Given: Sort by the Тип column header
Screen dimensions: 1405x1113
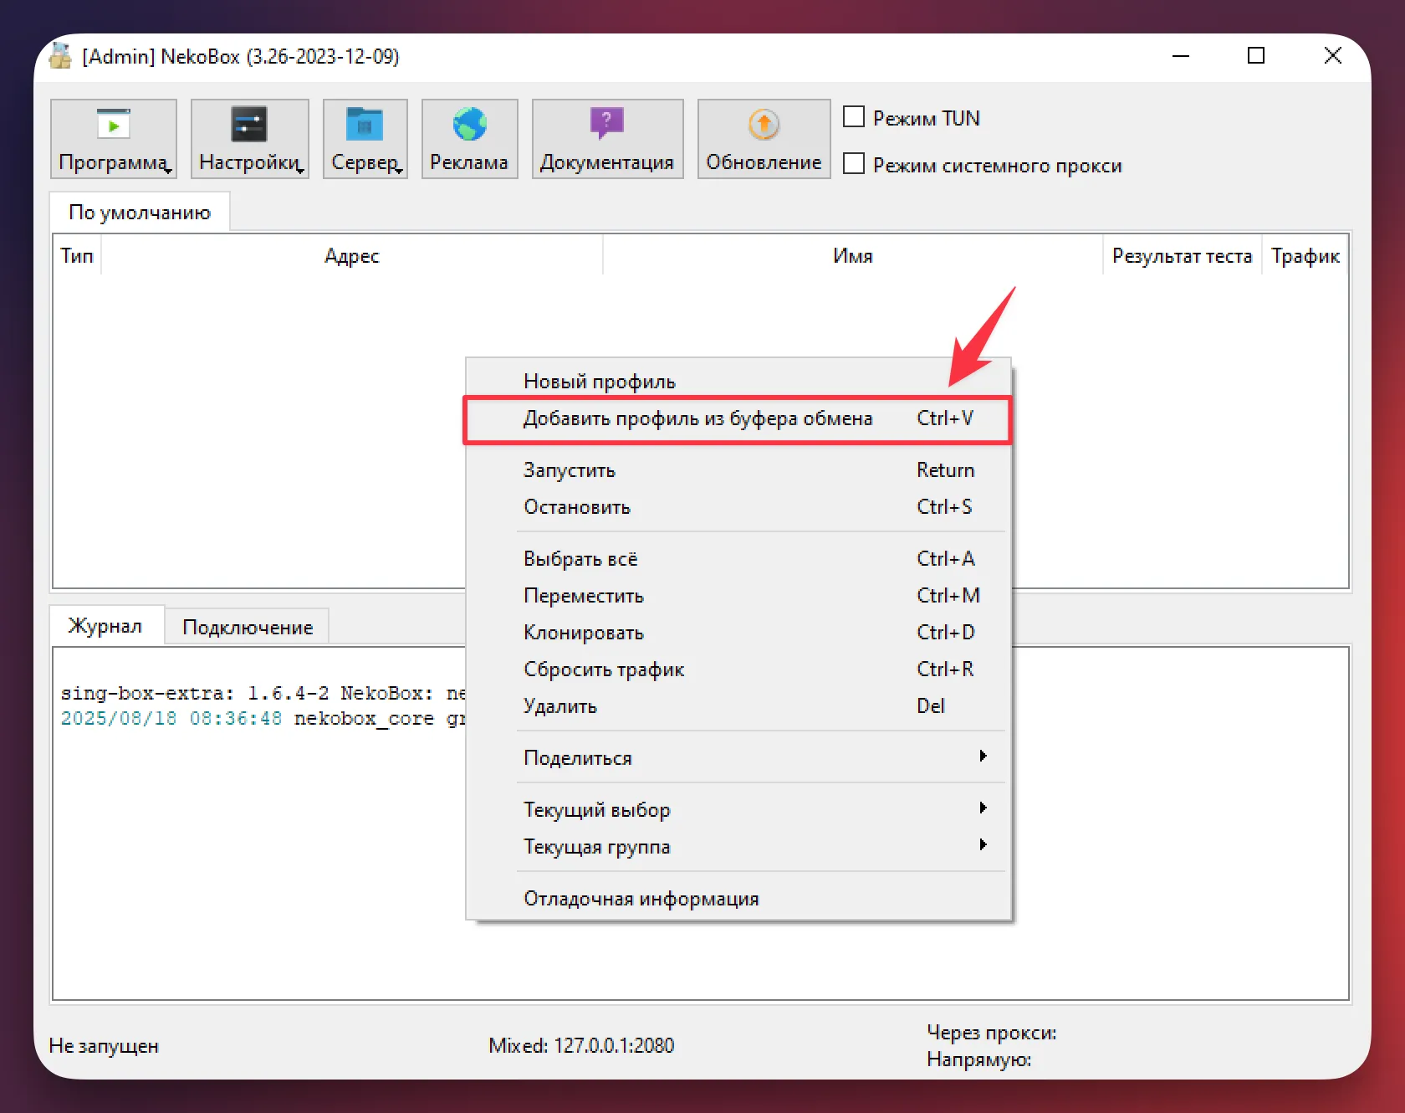Looking at the screenshot, I should [77, 255].
